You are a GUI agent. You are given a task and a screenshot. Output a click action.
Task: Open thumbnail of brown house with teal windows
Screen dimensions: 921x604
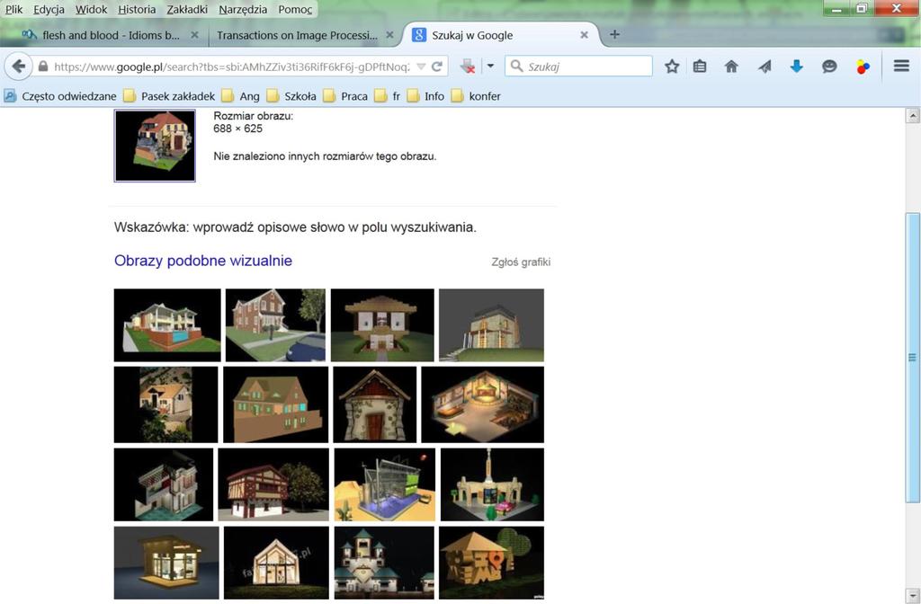(275, 405)
